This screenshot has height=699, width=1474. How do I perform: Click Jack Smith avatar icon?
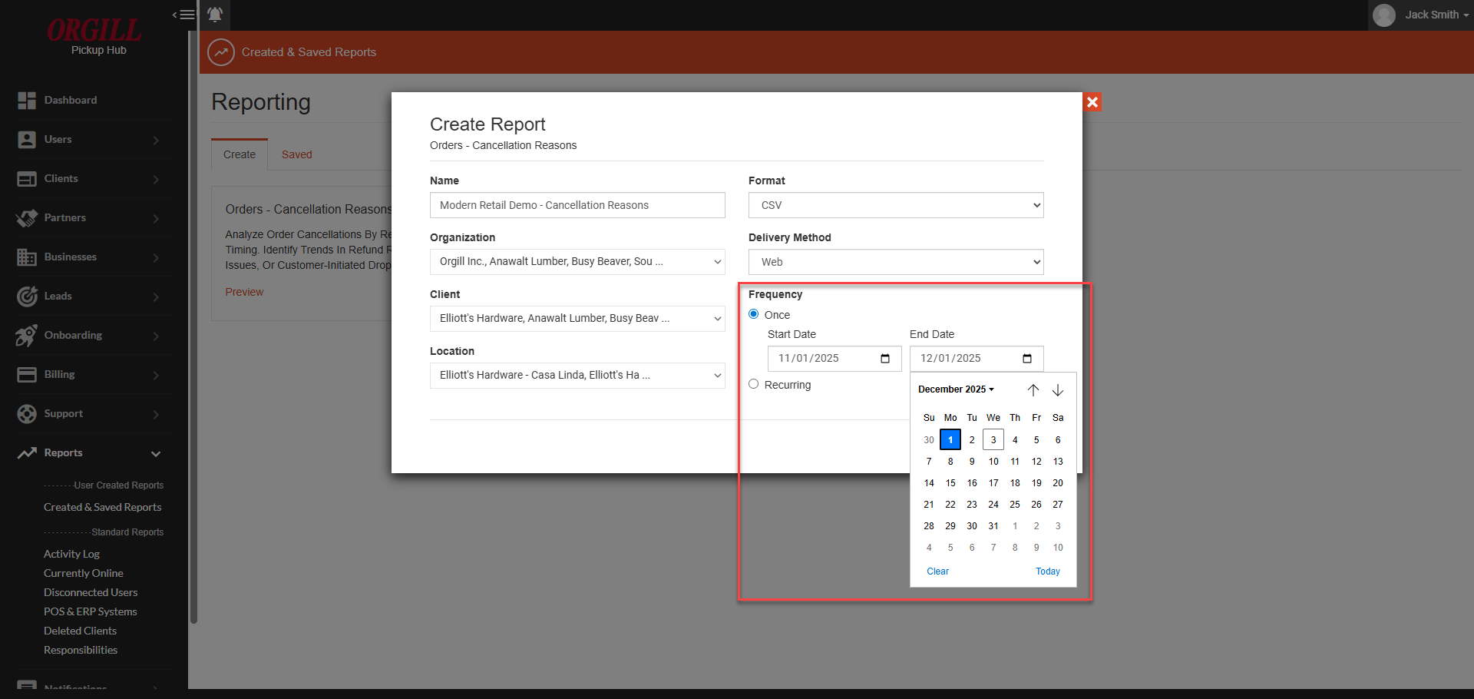point(1384,15)
